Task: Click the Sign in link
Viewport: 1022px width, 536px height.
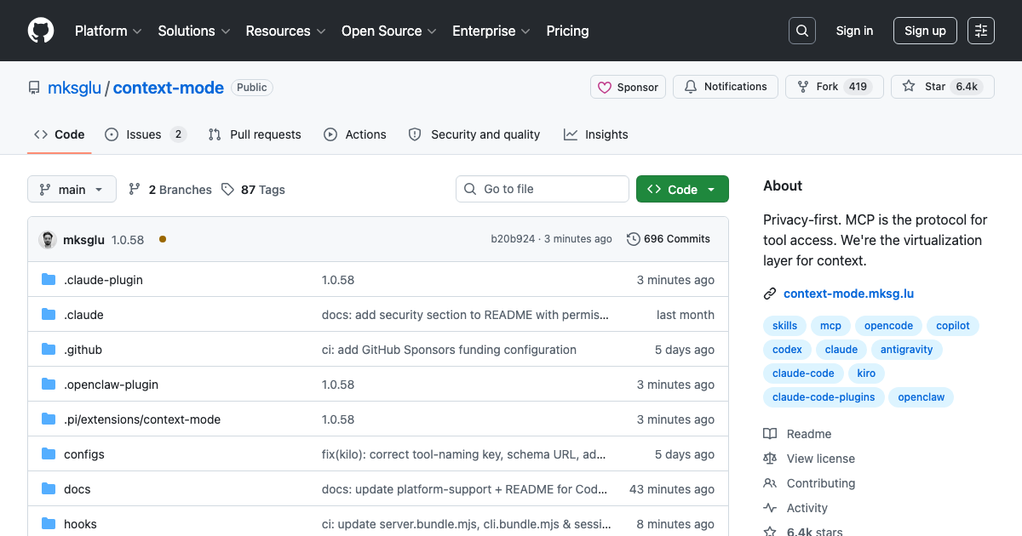Action: pyautogui.click(x=854, y=31)
